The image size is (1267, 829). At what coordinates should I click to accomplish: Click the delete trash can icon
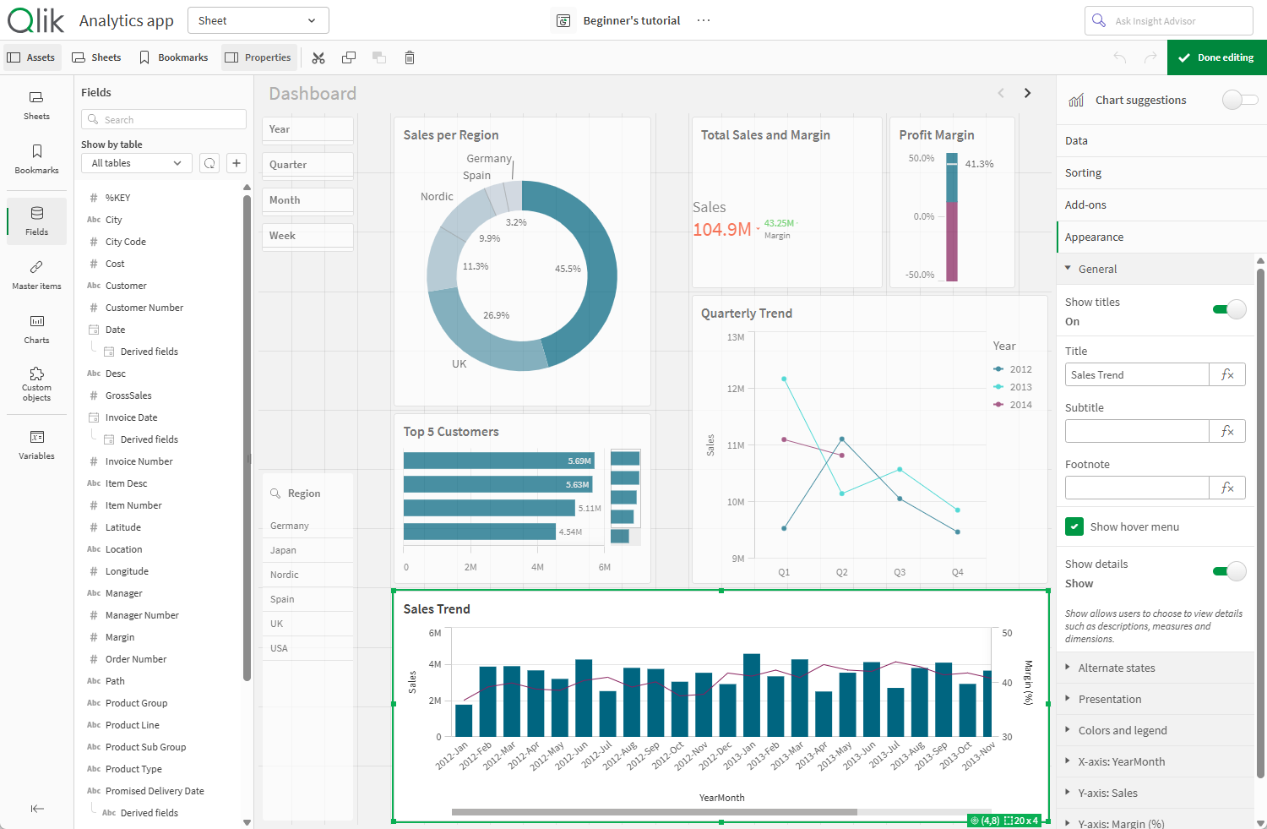tap(410, 57)
